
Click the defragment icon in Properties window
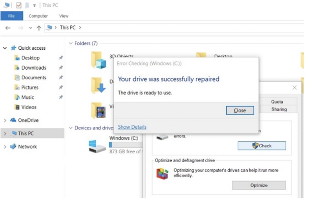coord(162,174)
